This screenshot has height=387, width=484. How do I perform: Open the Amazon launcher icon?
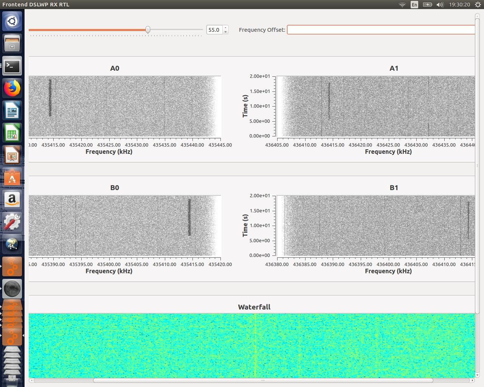(12, 200)
